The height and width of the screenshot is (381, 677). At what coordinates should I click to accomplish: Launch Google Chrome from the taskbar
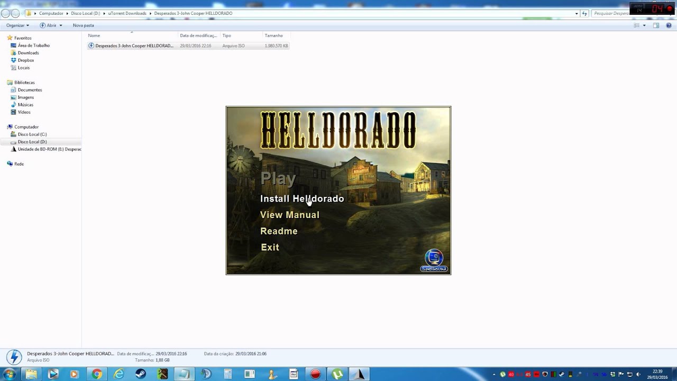pos(97,374)
